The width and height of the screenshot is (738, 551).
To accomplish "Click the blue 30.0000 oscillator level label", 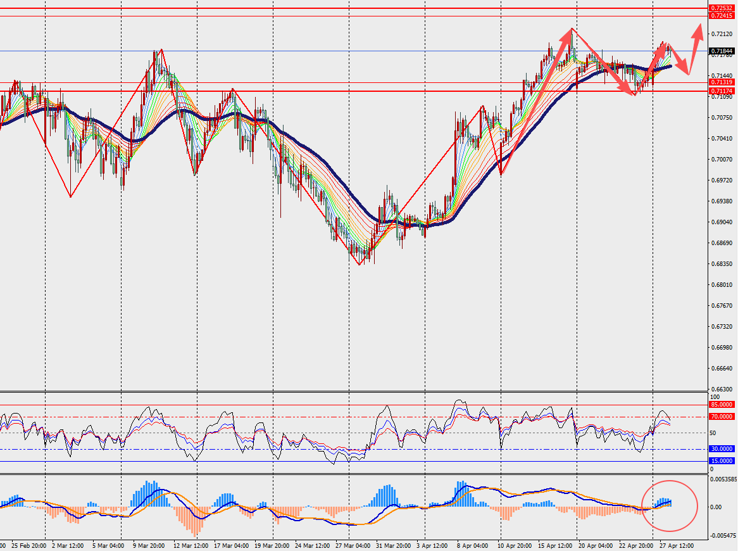I will [722, 449].
